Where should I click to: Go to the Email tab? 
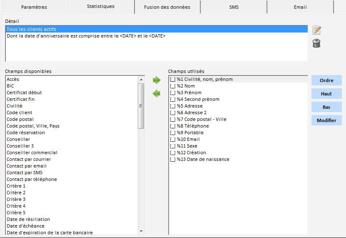[x=300, y=7]
